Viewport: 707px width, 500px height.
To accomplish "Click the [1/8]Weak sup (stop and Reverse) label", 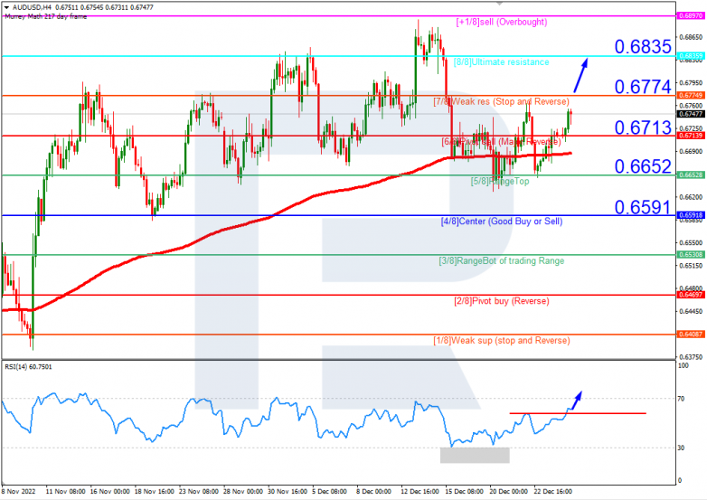I will click(x=501, y=340).
